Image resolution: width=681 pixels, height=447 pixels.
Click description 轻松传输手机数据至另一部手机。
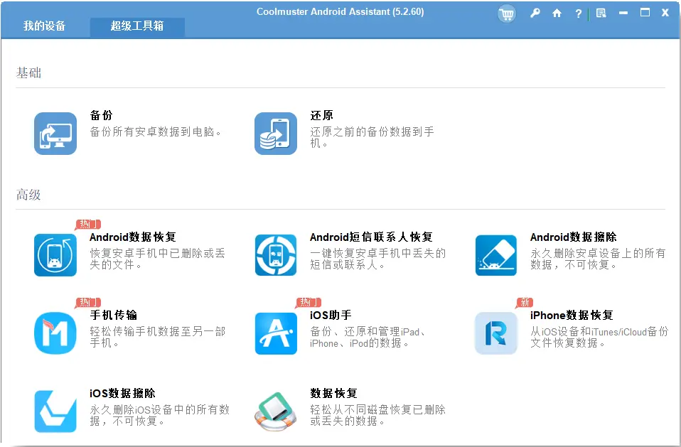click(x=158, y=337)
